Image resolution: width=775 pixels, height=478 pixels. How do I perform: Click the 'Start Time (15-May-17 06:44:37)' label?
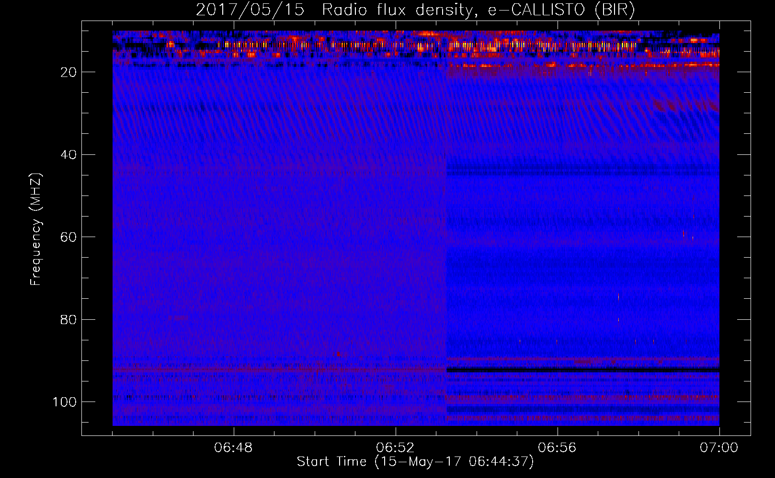click(x=415, y=462)
